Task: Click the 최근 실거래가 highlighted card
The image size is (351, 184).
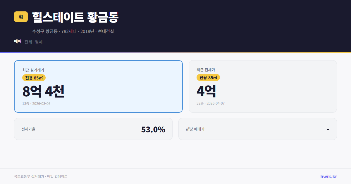Action: tap(98, 86)
